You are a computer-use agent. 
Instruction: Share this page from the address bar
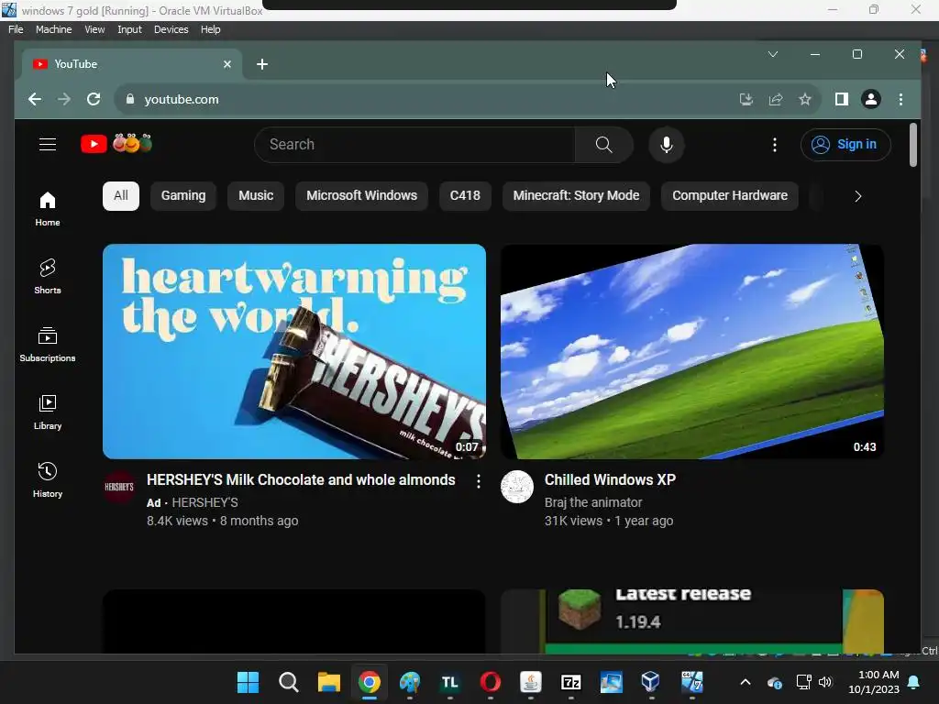click(x=776, y=99)
